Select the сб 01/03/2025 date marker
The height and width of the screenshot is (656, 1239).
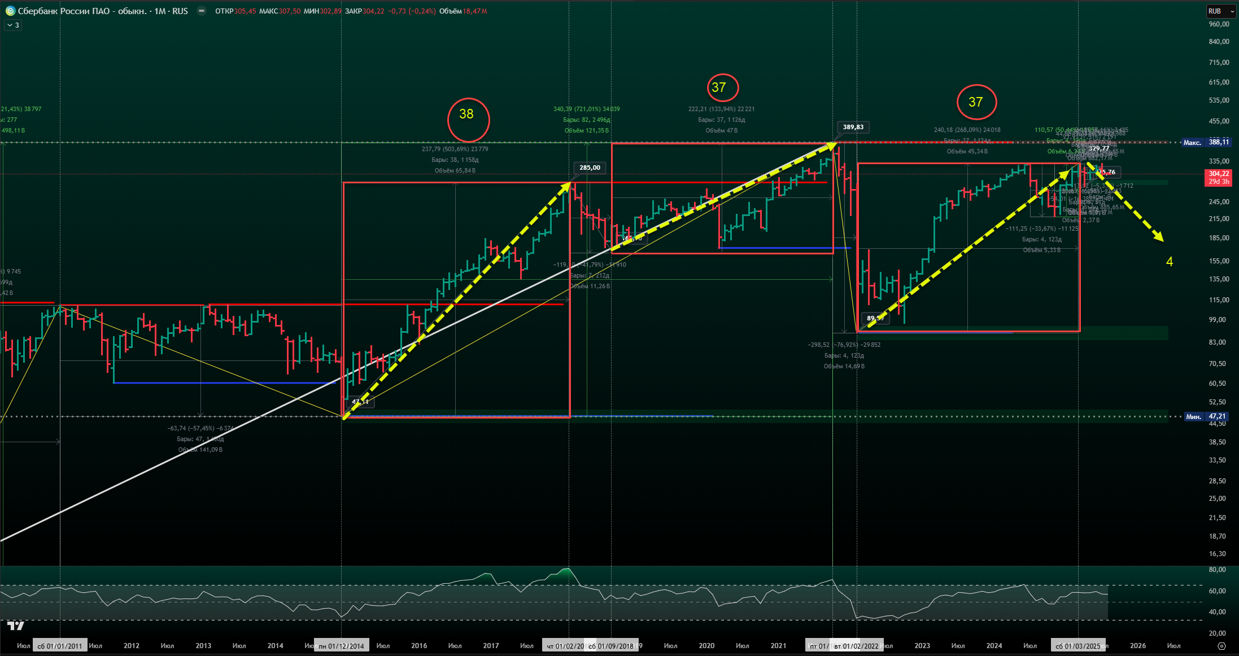tap(1079, 646)
